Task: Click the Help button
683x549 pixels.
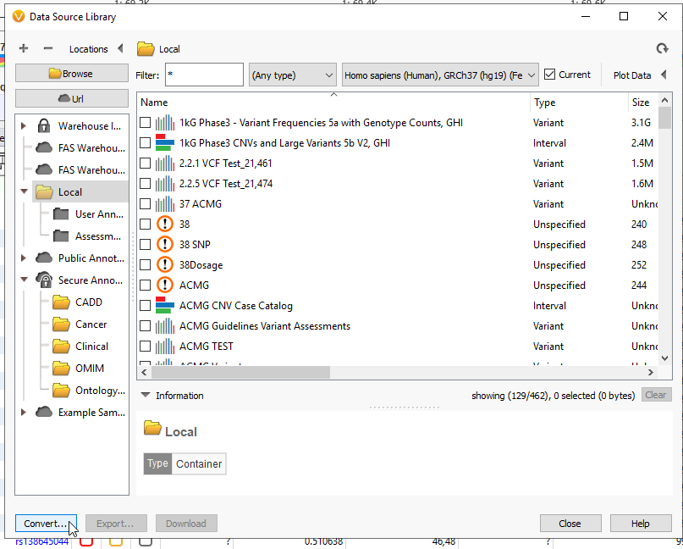Action: pyautogui.click(x=641, y=523)
